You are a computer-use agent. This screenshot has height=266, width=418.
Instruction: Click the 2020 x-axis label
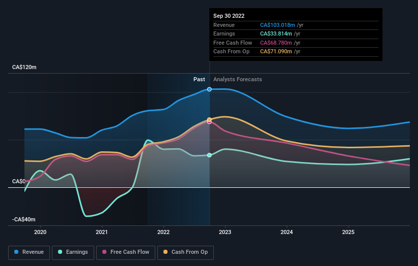tap(40, 232)
